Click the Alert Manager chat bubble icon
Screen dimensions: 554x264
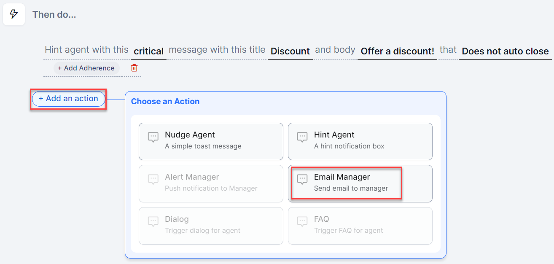coord(153,179)
